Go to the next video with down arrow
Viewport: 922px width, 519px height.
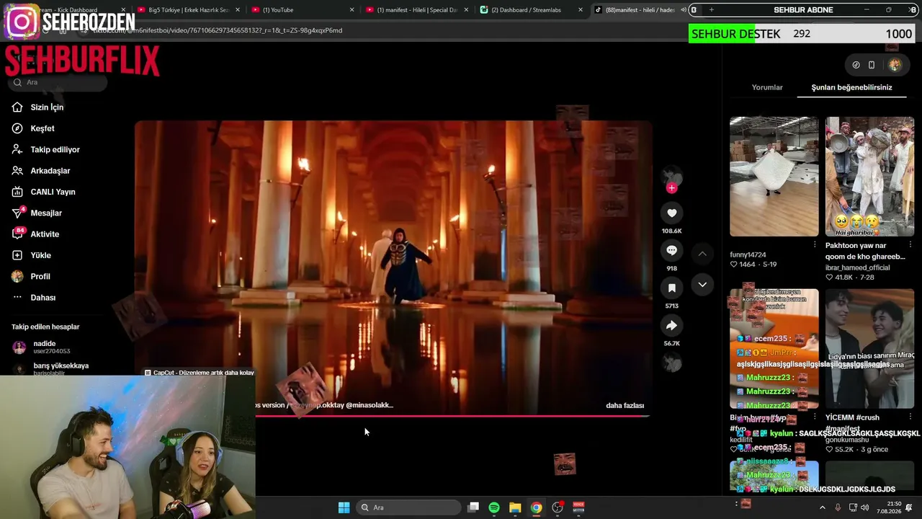[702, 285]
